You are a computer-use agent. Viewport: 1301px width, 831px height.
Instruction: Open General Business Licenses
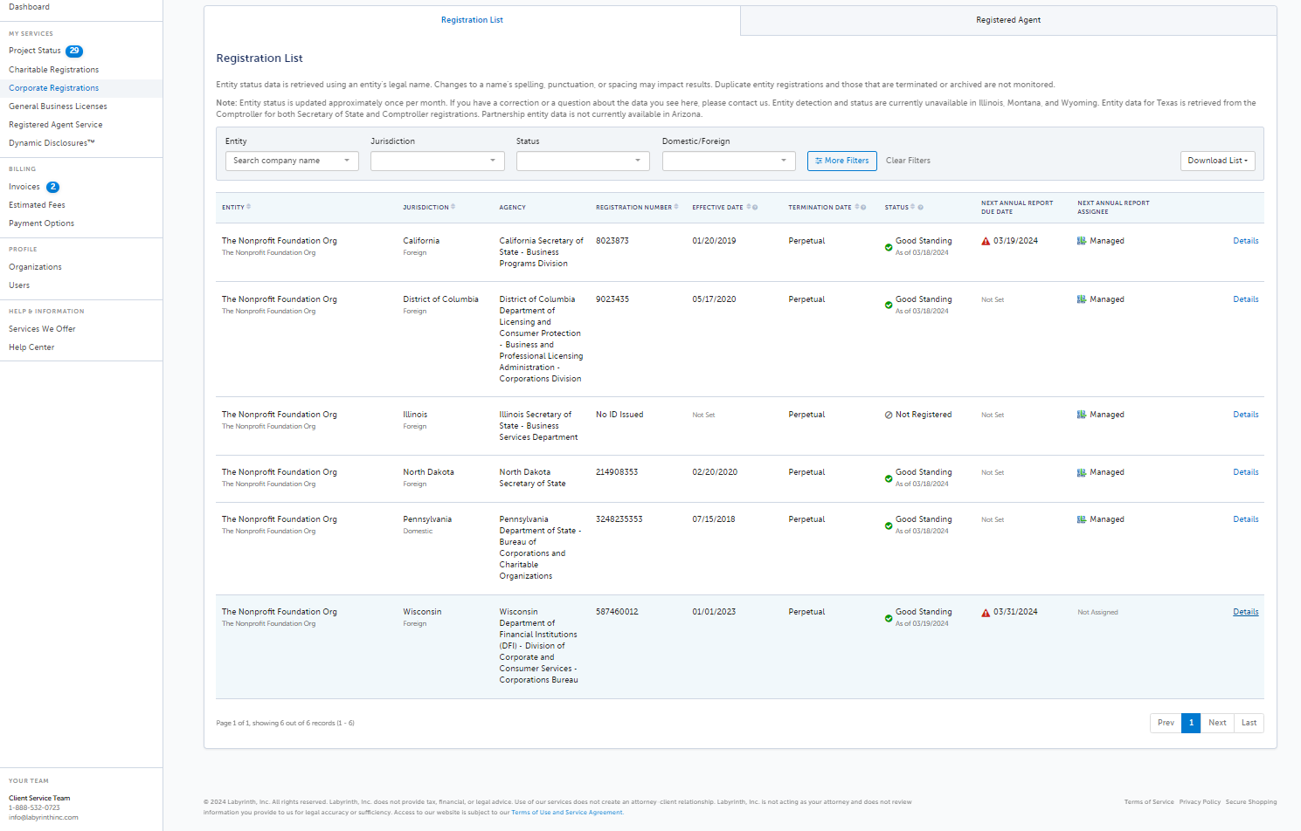[x=59, y=106]
